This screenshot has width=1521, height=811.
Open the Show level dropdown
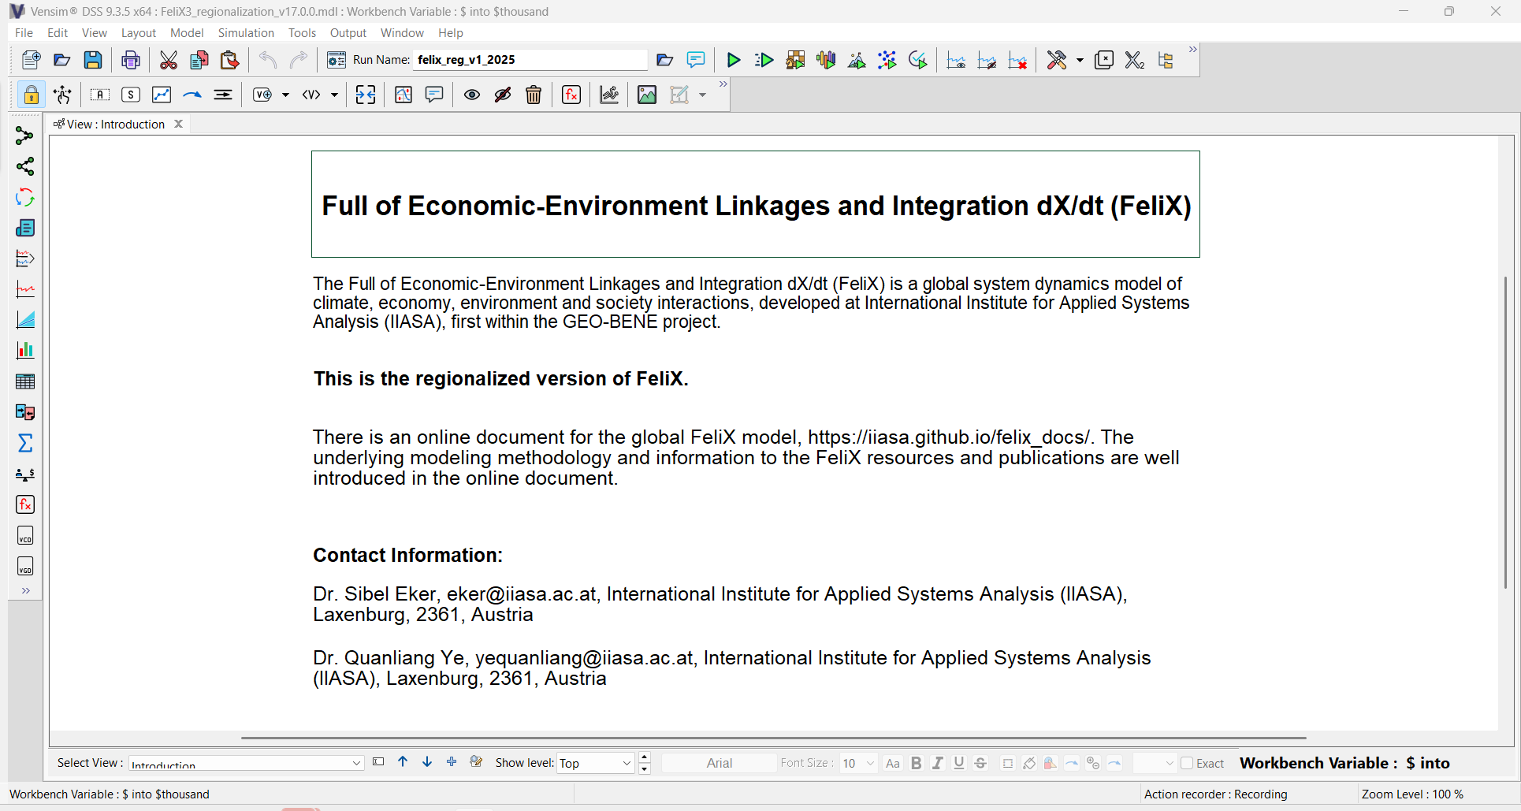627,763
